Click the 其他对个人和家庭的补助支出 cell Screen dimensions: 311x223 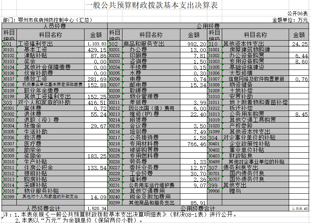(50, 197)
